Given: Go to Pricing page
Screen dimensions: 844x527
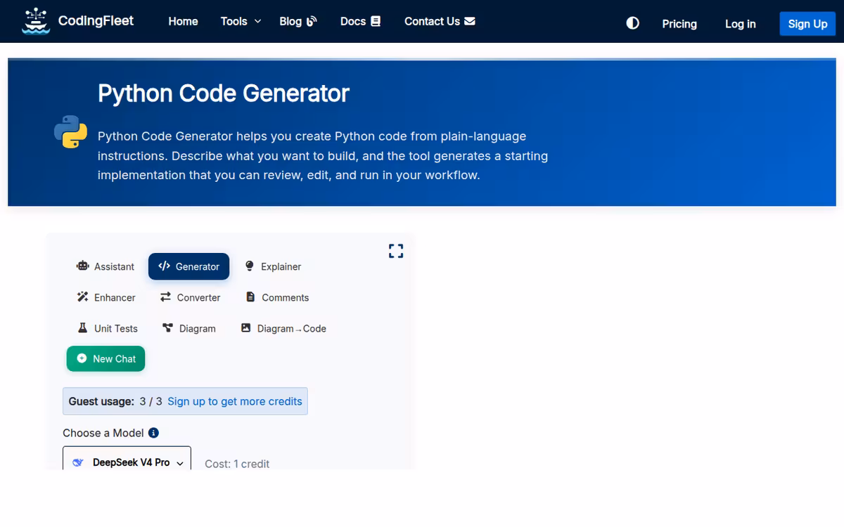Looking at the screenshot, I should (x=679, y=24).
